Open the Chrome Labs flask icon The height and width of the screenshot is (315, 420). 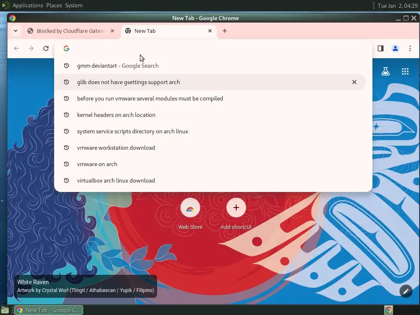[386, 71]
